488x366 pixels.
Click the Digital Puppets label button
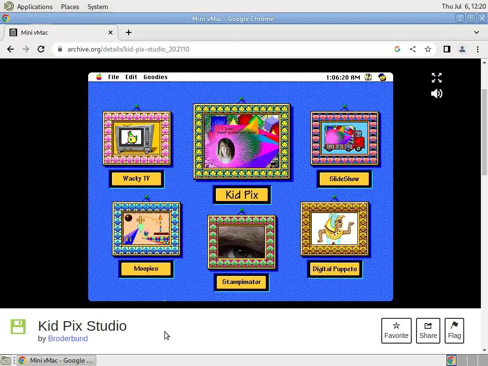tap(335, 269)
